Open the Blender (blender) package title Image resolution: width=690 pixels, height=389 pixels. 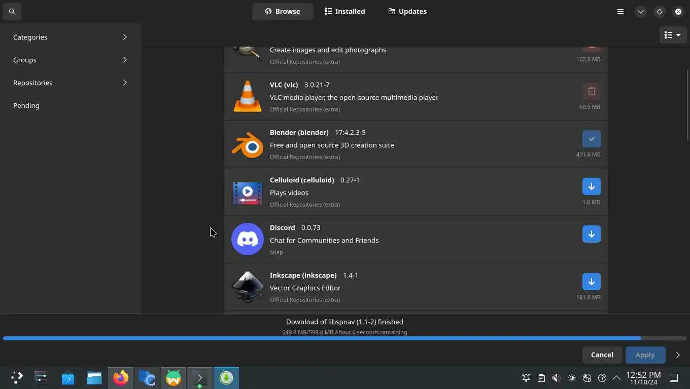tap(299, 132)
